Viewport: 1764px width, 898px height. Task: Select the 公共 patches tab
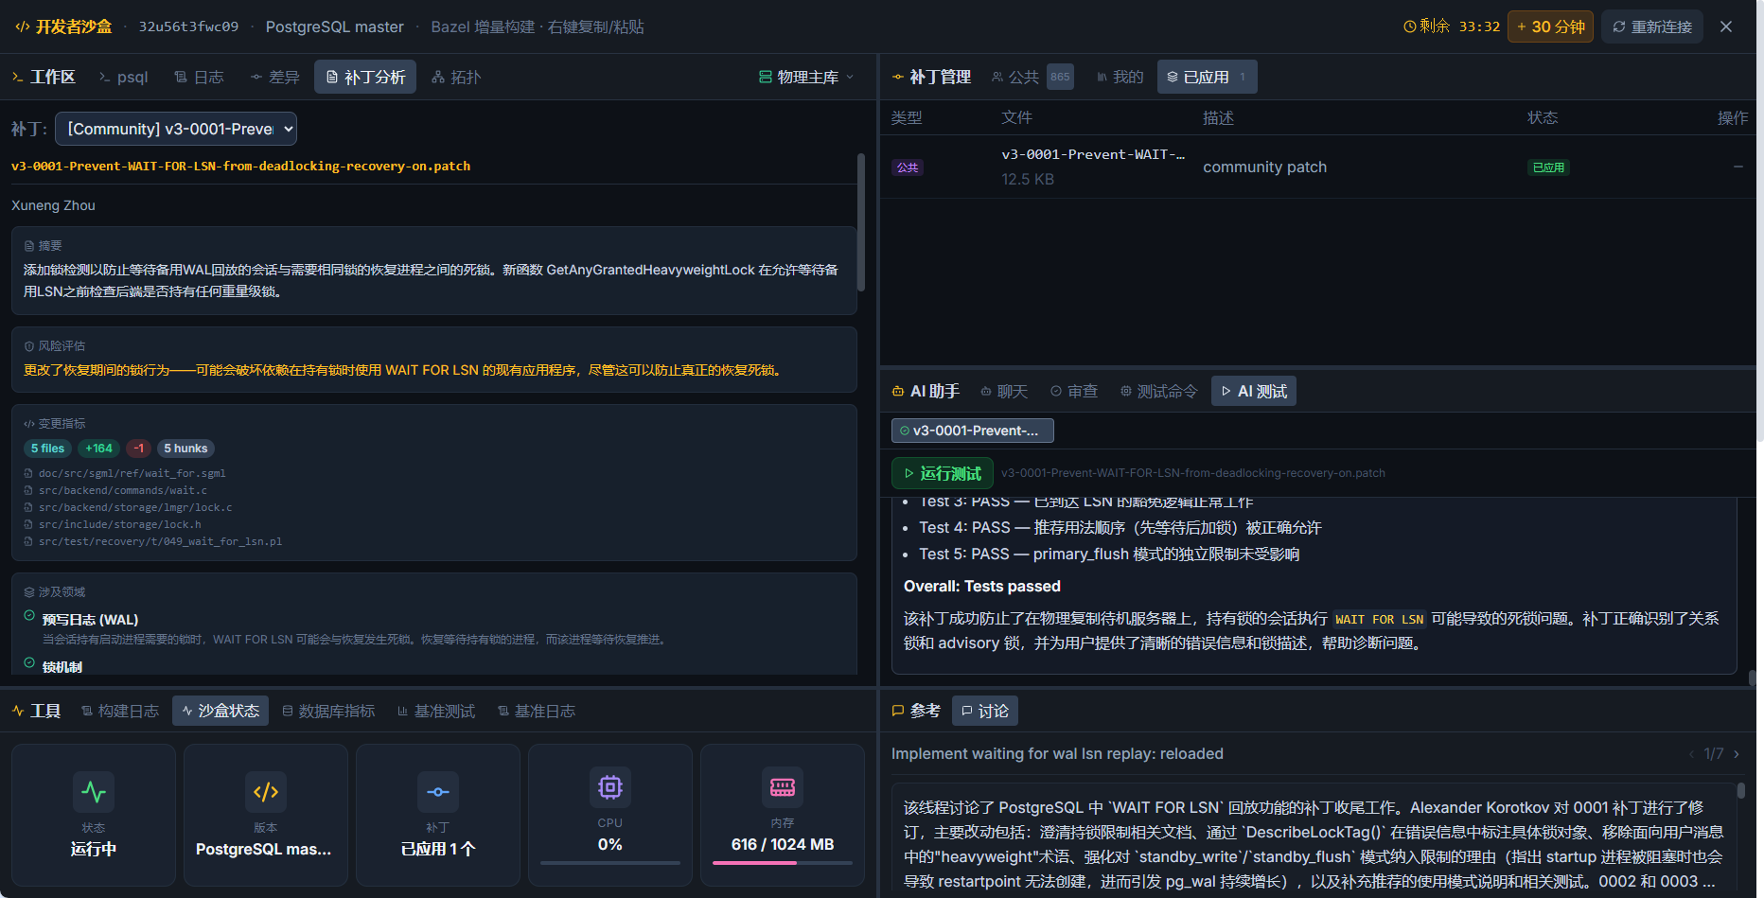pyautogui.click(x=1032, y=77)
